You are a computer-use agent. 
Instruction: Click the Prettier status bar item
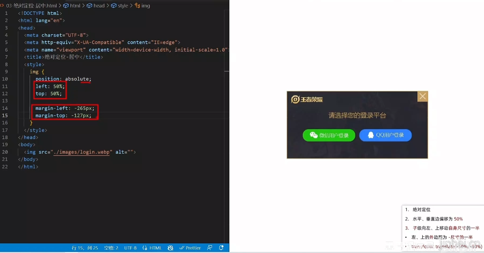tap(190, 248)
